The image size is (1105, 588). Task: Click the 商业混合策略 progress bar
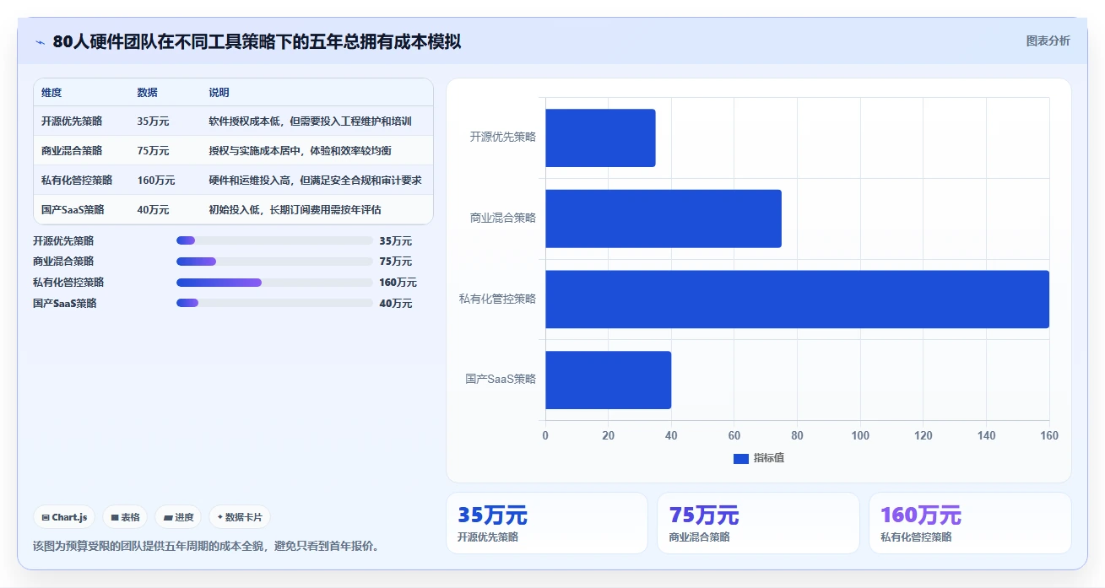click(274, 262)
